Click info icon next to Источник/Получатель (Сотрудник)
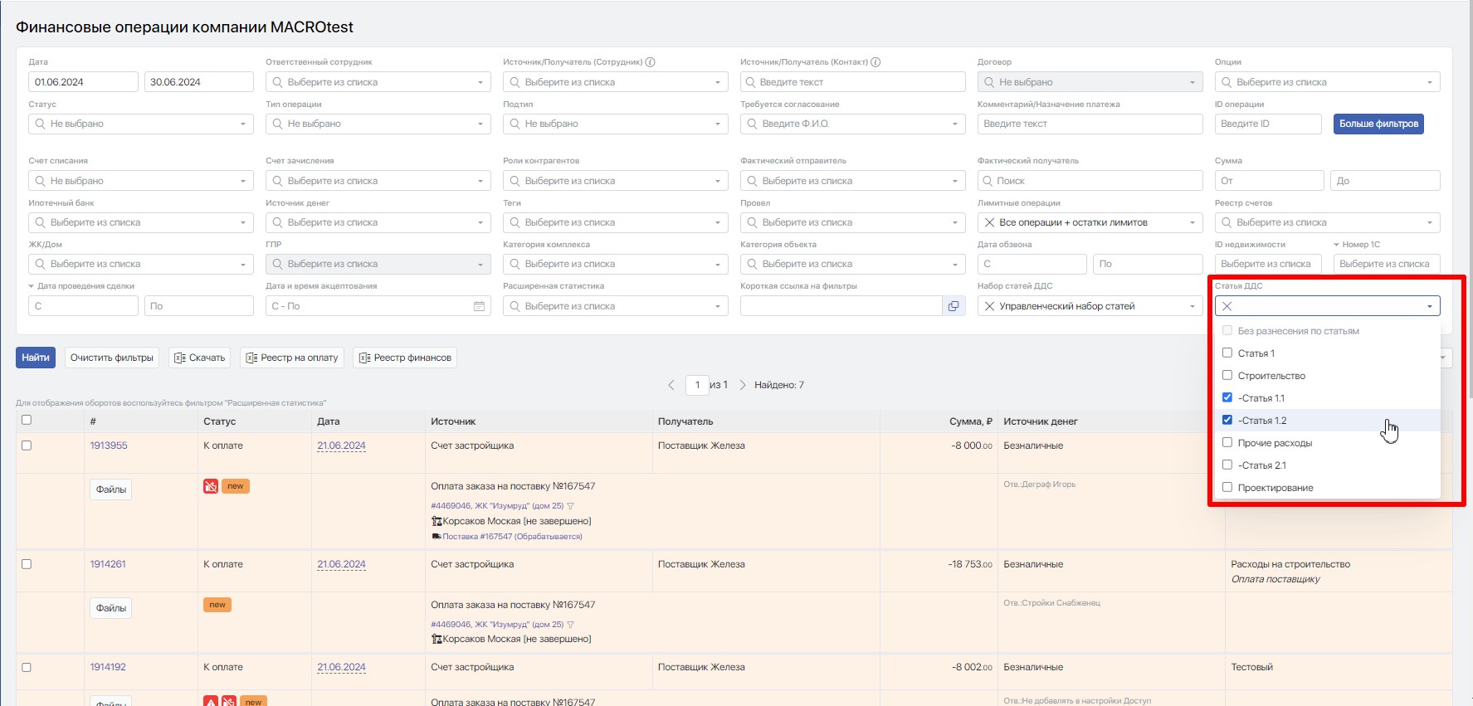The image size is (1473, 706). (x=651, y=62)
